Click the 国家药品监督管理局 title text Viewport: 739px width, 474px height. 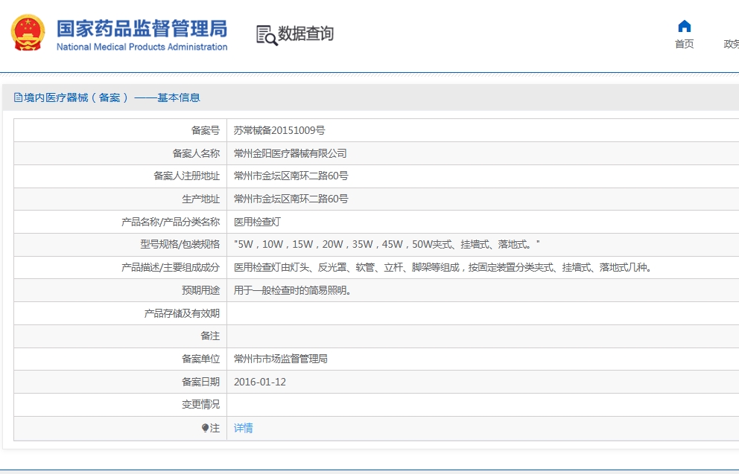(142, 28)
